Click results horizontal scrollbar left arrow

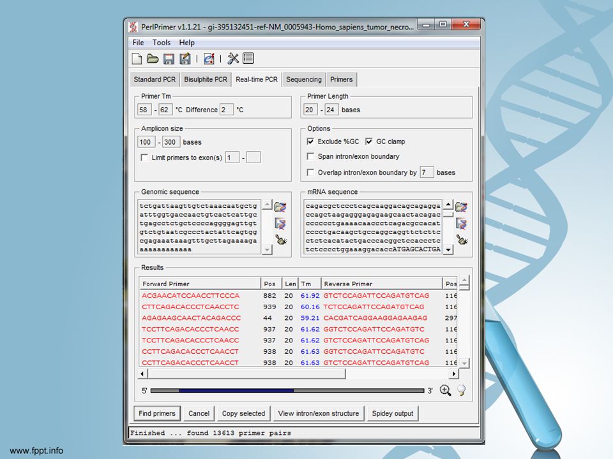coord(142,374)
